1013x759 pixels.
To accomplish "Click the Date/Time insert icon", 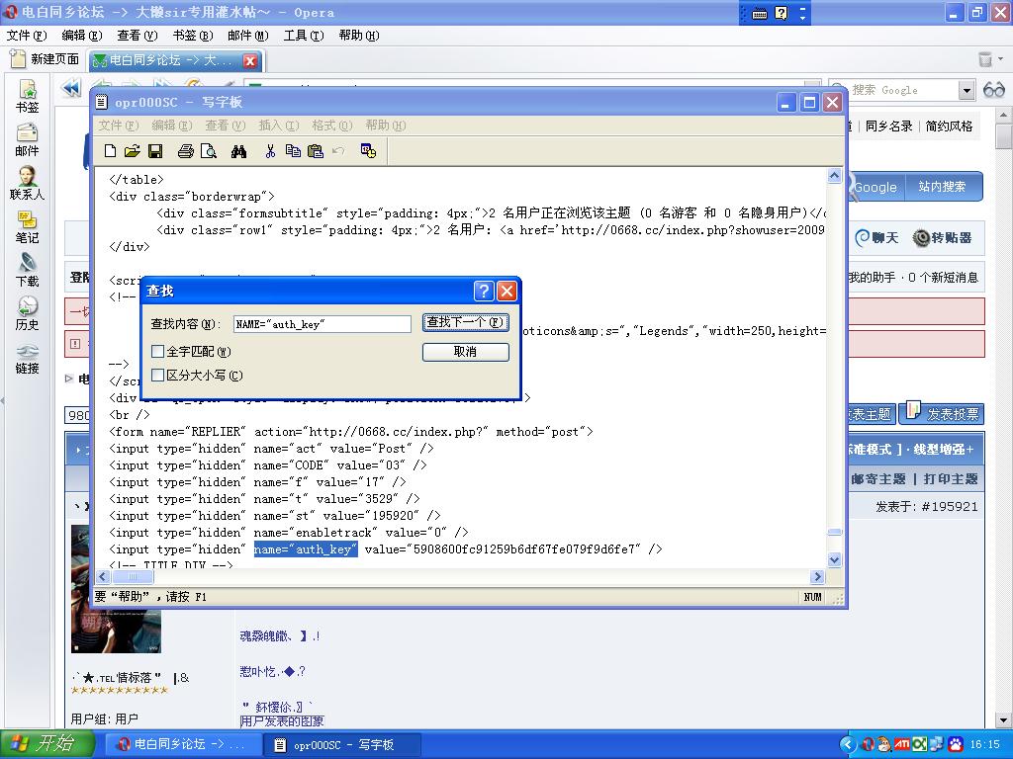I will coord(368,151).
